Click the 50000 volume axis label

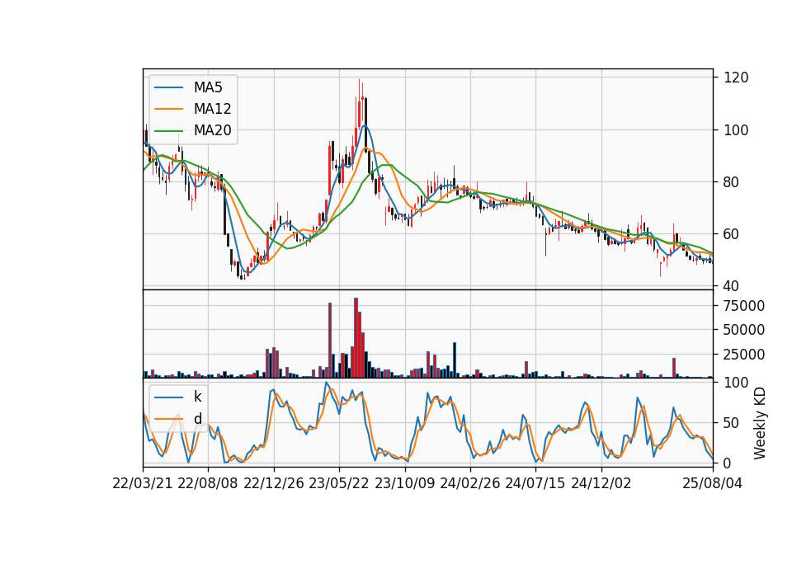tap(744, 330)
